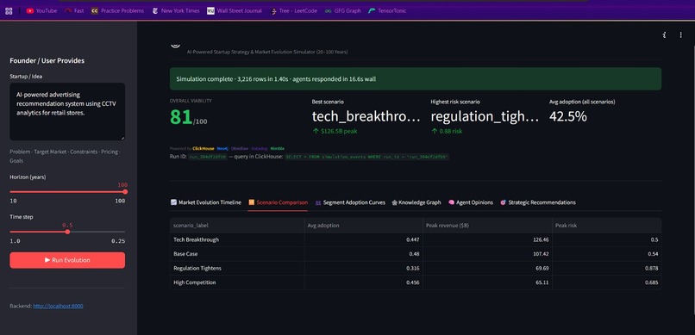This screenshot has height=335, width=695.
Task: Switch to Market Evolution Timeline tab
Action: tap(206, 202)
